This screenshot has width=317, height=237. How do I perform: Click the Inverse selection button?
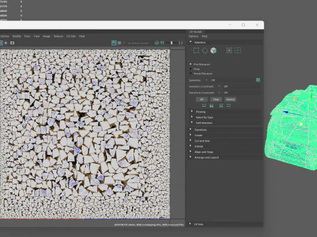click(230, 99)
